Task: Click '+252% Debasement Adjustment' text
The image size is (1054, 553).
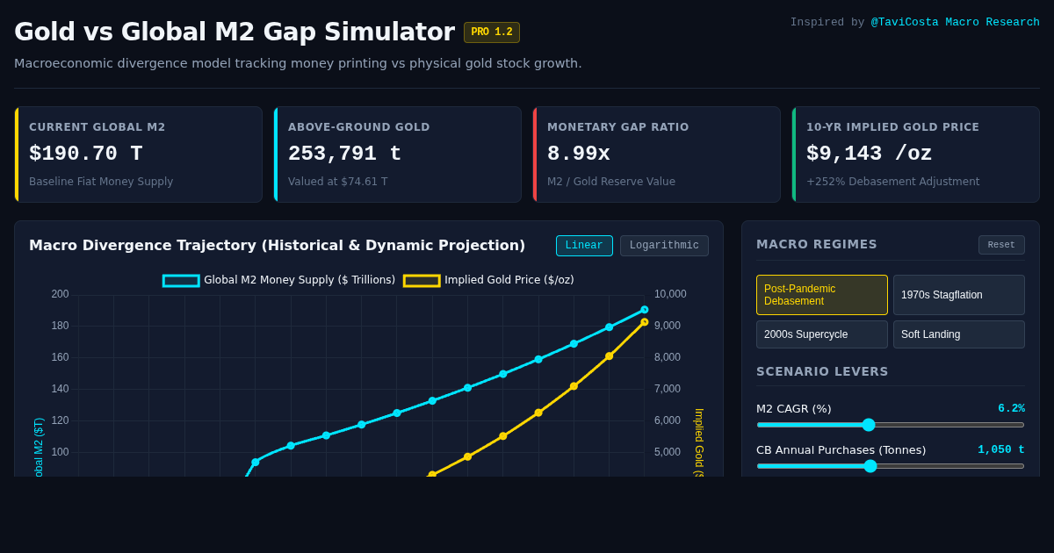Action: (x=892, y=182)
